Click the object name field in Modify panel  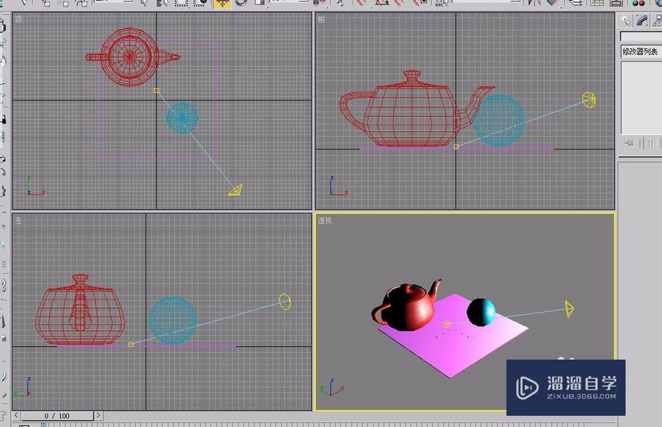[x=641, y=36]
